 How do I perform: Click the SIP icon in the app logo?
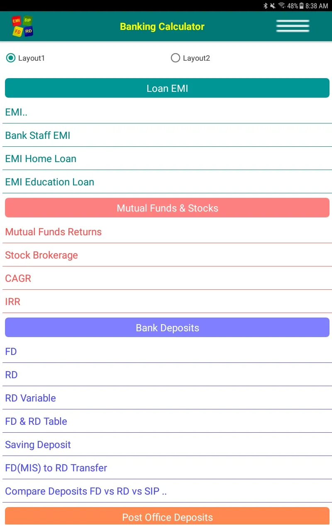27,20
